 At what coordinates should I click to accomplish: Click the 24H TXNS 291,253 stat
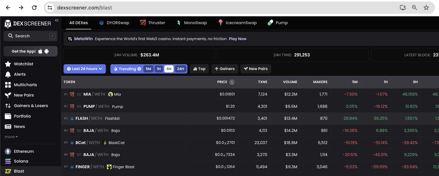[293, 55]
